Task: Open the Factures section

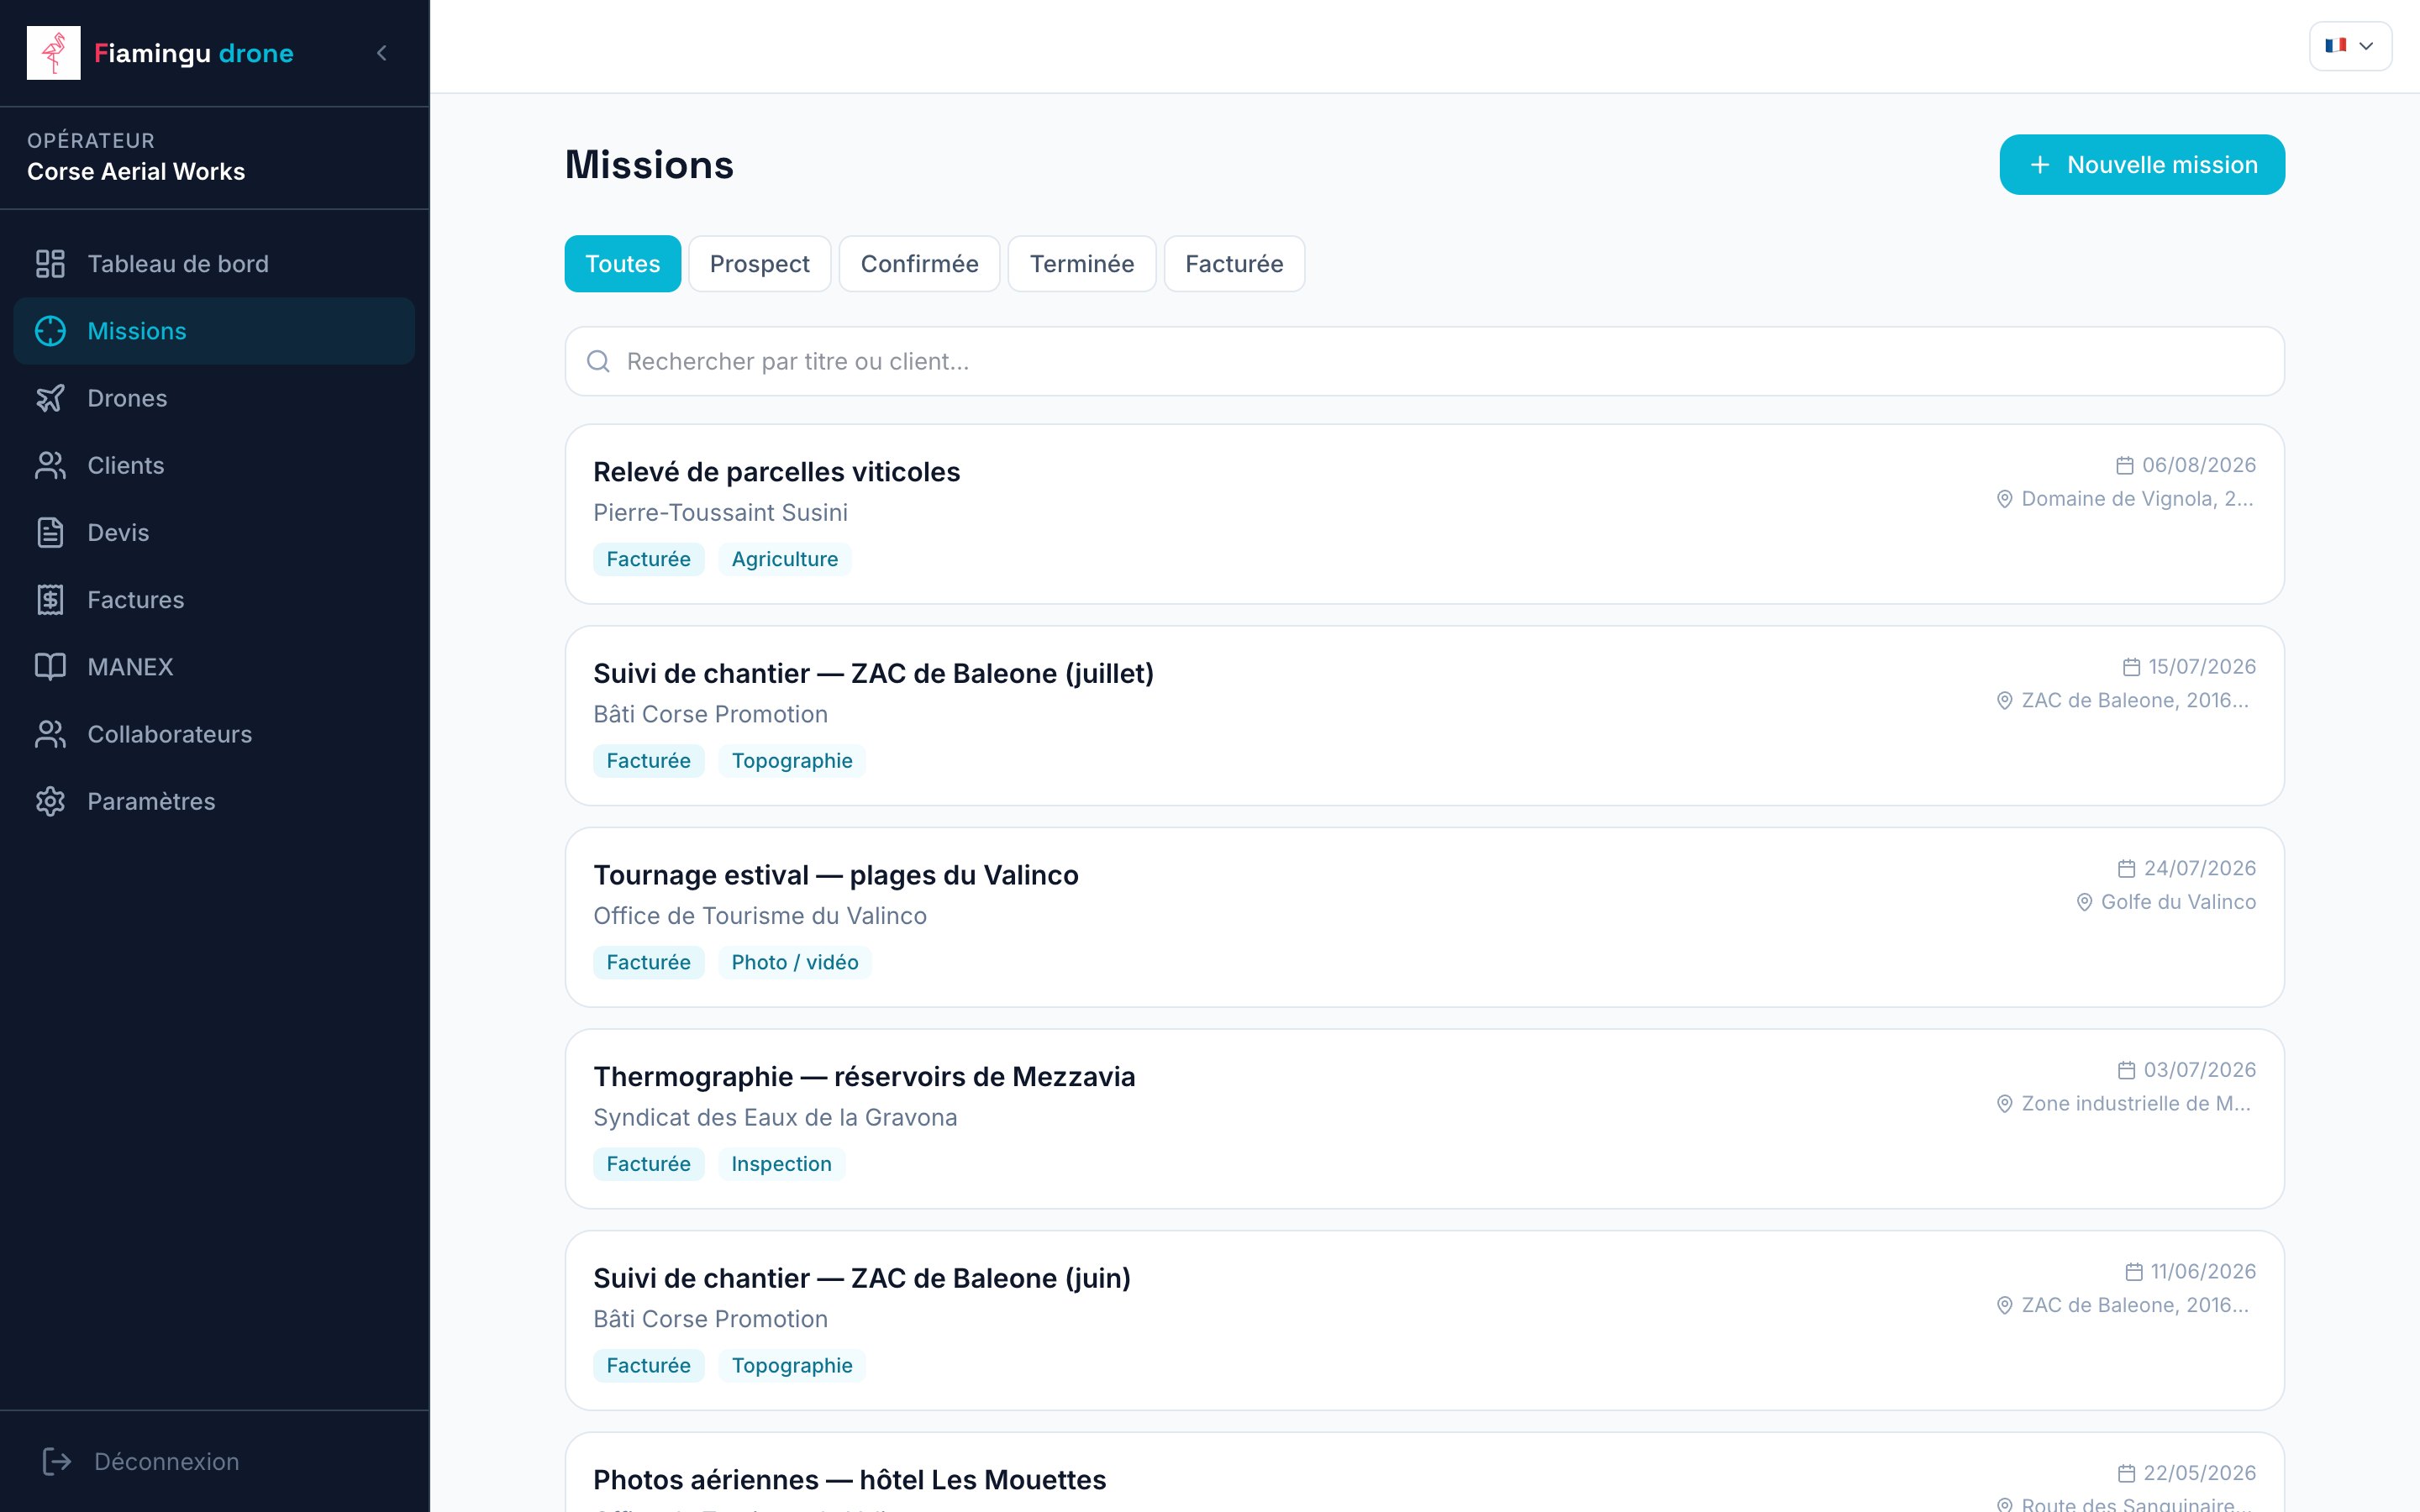Action: [214, 600]
